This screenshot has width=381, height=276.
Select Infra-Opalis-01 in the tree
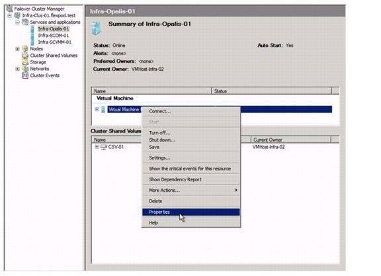pos(54,29)
